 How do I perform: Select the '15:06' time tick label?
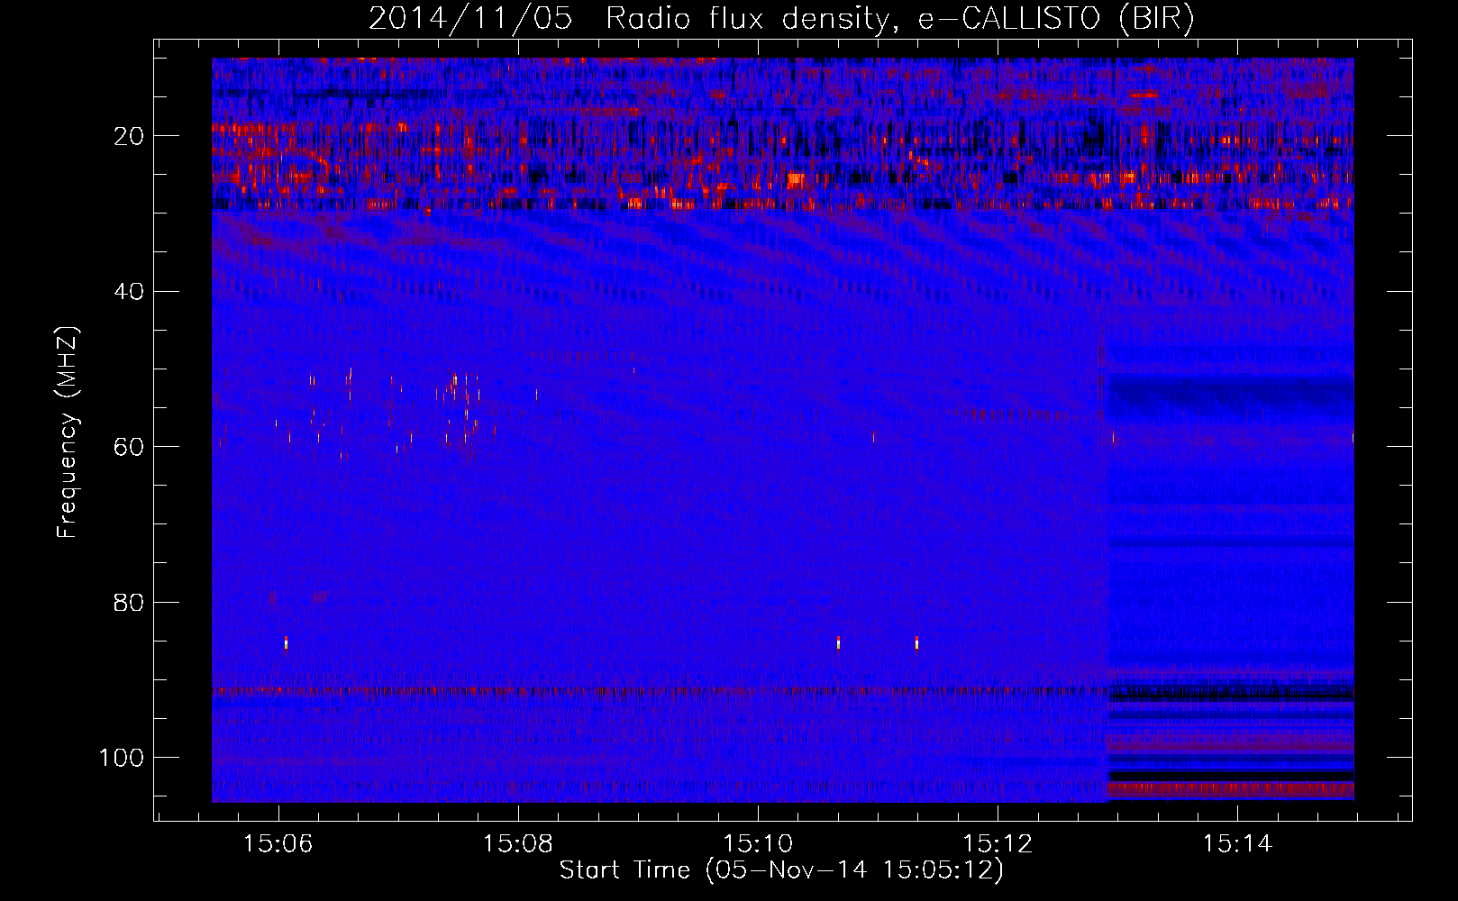pos(278,844)
